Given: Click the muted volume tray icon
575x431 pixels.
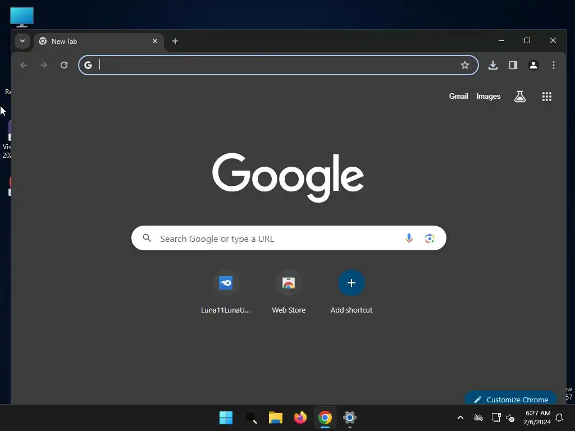Looking at the screenshot, I should pos(510,418).
